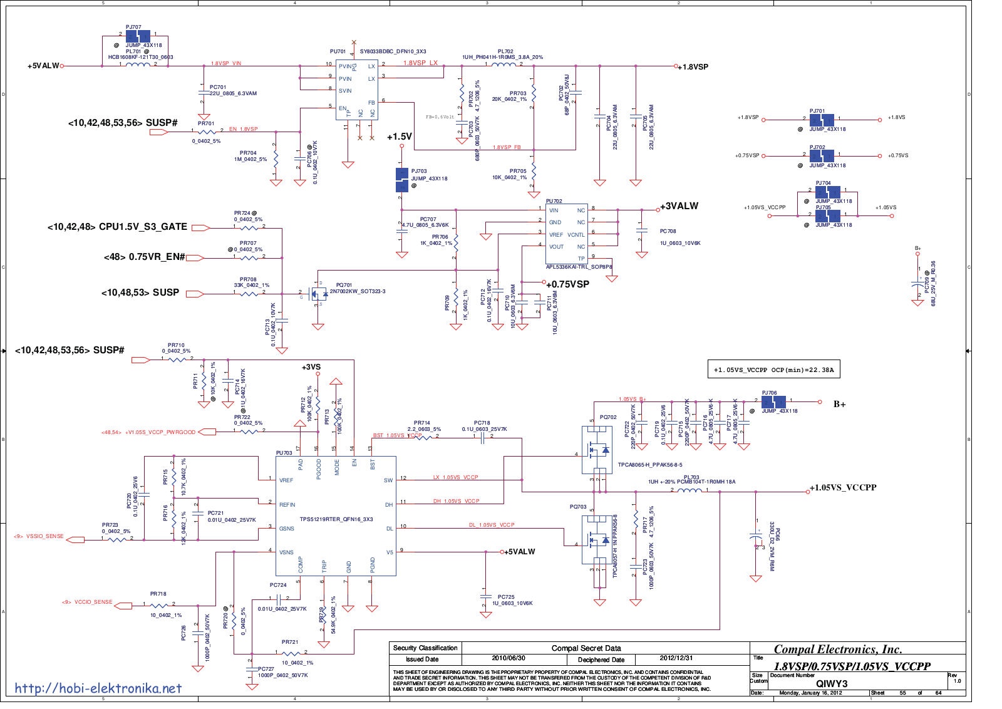The height and width of the screenshot is (709, 1002).
Task: Select the LX_1.05VS_VCCP net label
Action: click(455, 477)
